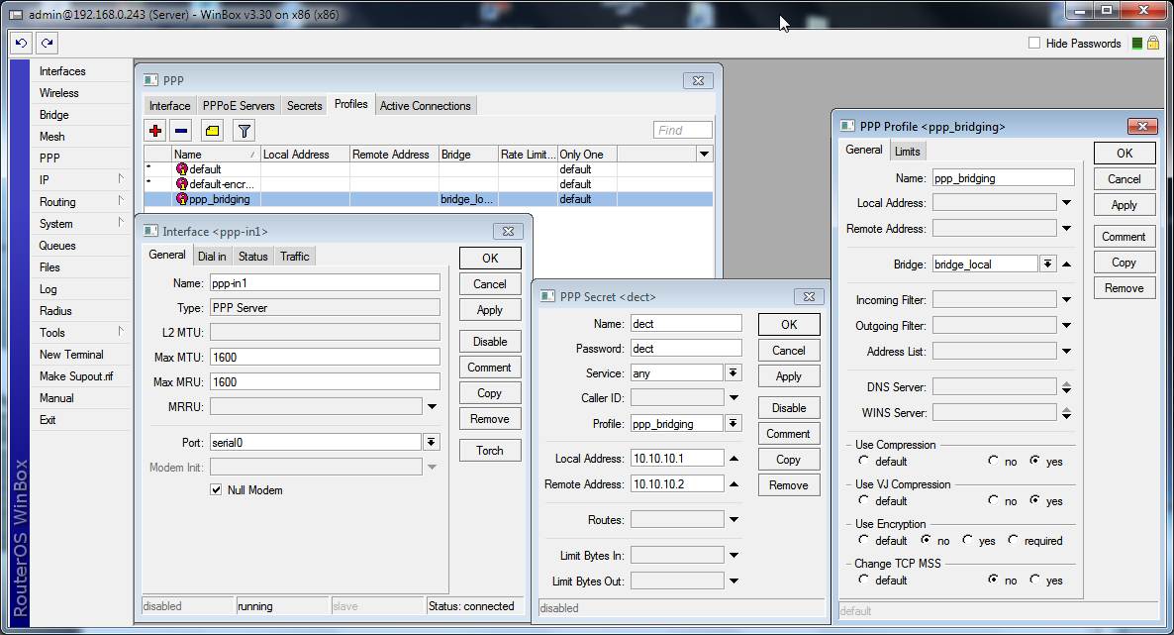Set Use VJ Compression to yes
Viewport: 1174px width, 635px height.
click(x=1034, y=500)
